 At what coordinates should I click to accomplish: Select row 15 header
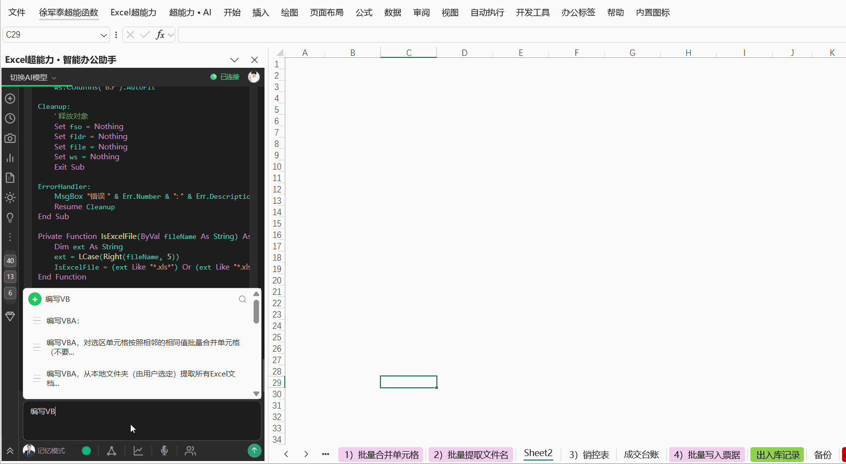click(277, 224)
